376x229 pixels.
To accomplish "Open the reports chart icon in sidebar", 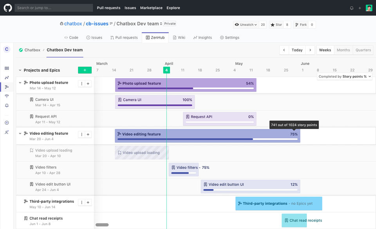I will point(7,77).
